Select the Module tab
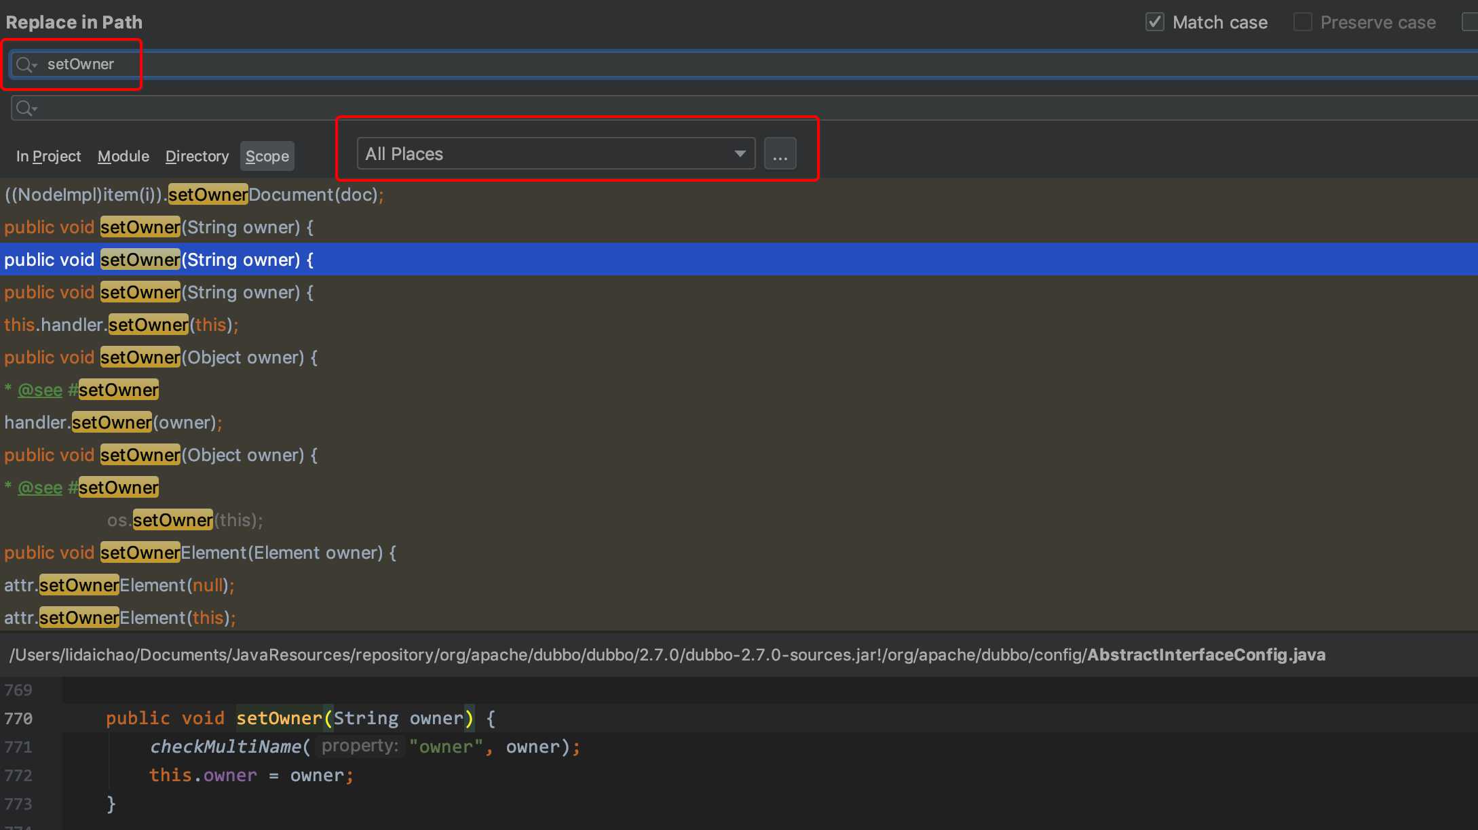 pyautogui.click(x=121, y=155)
